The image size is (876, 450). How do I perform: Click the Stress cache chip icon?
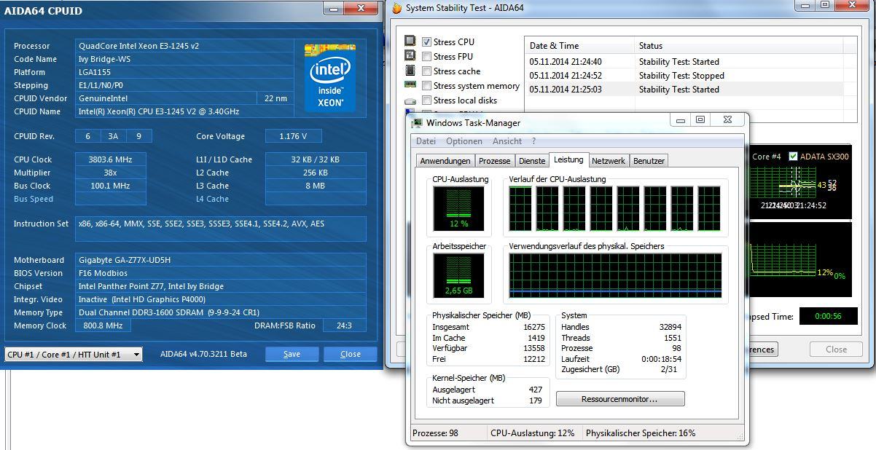coord(410,71)
